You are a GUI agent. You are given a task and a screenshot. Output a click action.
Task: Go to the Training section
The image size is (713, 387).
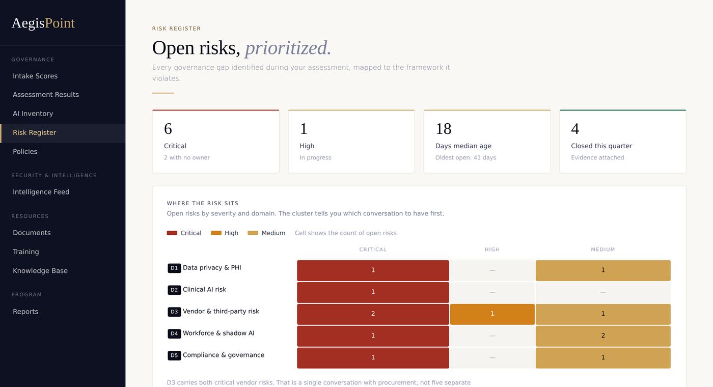[63, 252]
